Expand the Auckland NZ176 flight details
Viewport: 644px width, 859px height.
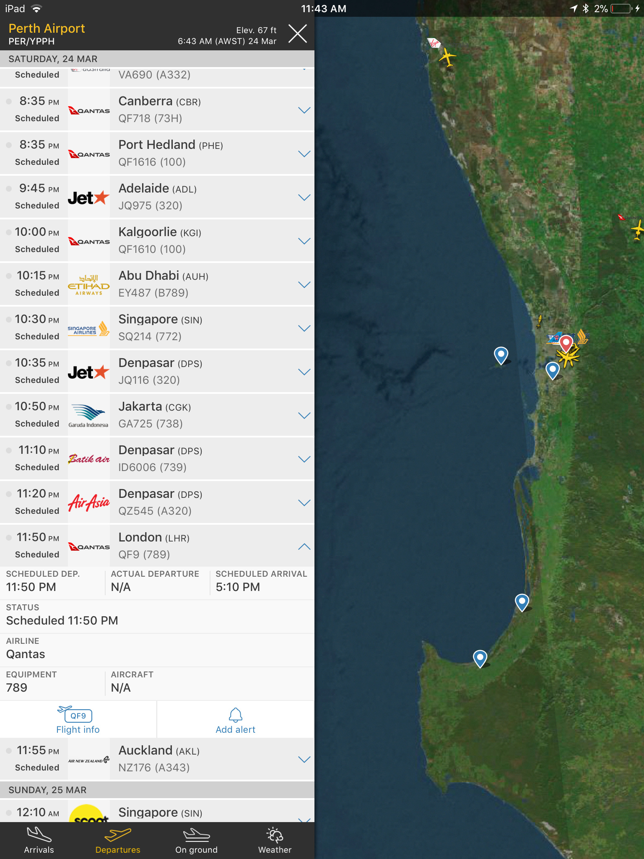point(304,760)
